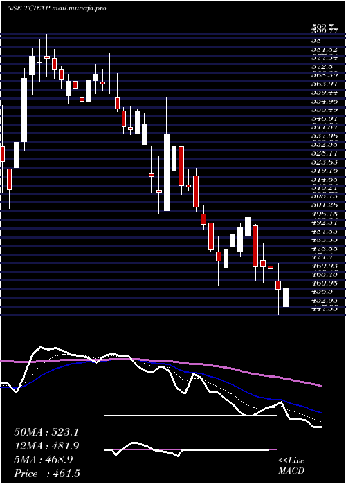This screenshot has width=346, height=484.
Task: Click the 474.4 price axis label
Action: pos(322,257)
